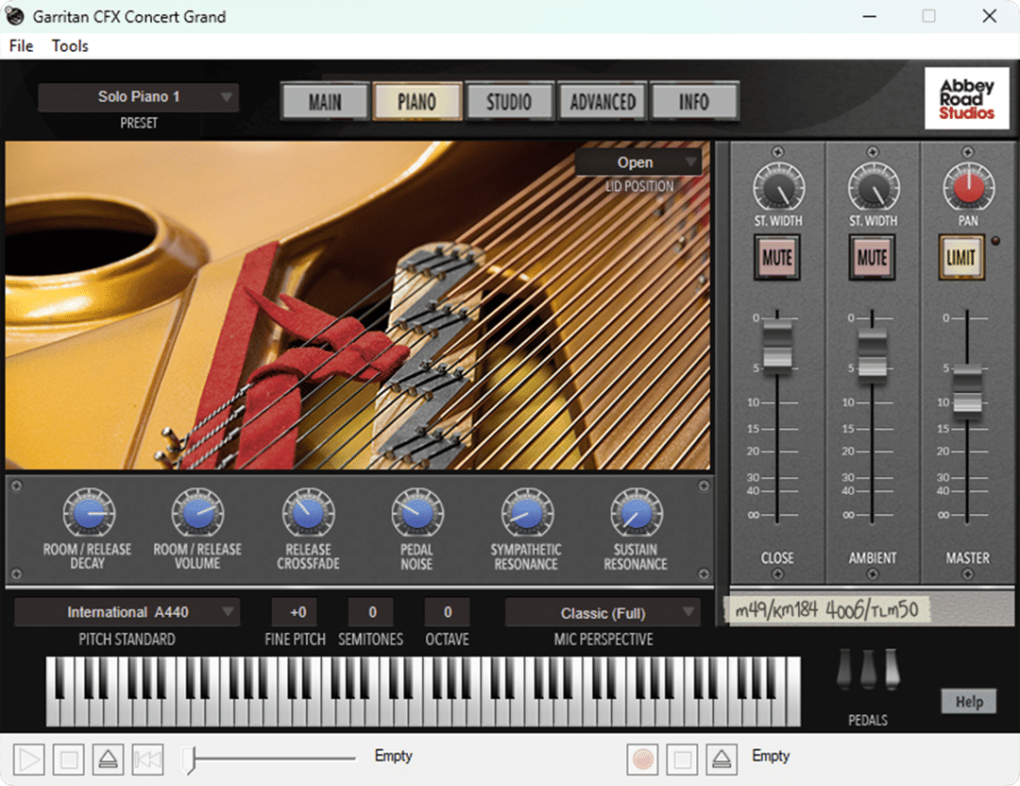Click the Empty label of the recorder
1020x786 pixels.
pos(771,756)
